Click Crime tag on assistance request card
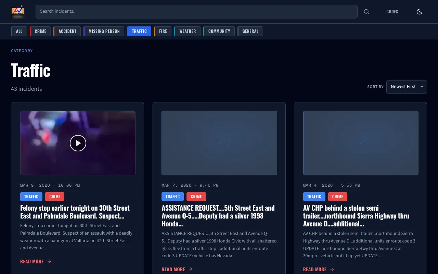The width and height of the screenshot is (438, 274). pos(196,197)
